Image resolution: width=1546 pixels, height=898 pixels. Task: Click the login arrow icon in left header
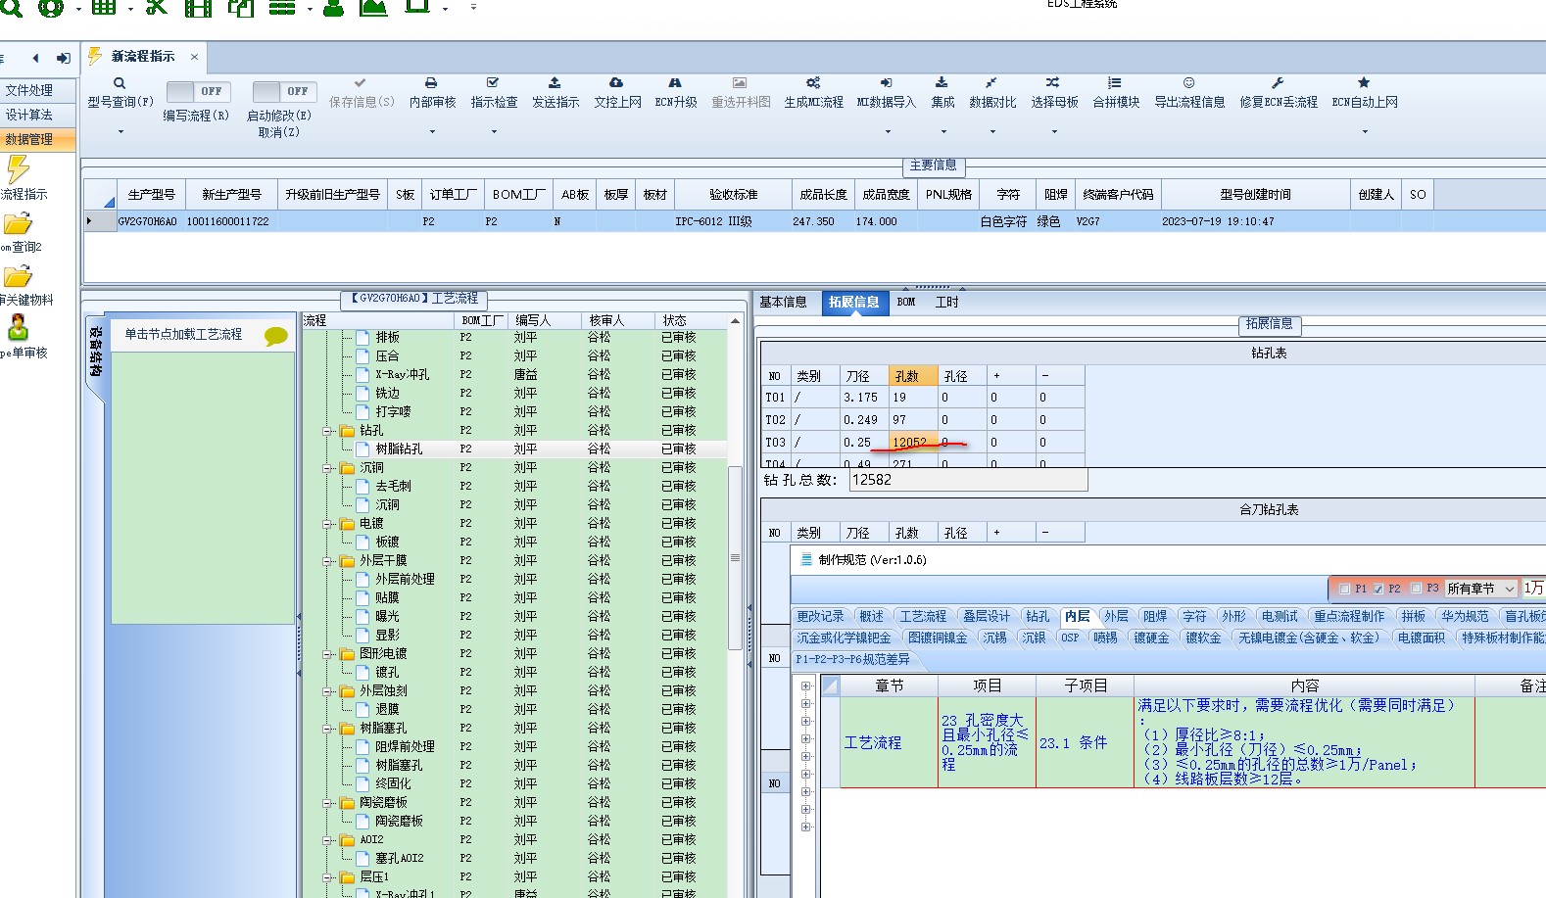(64, 58)
